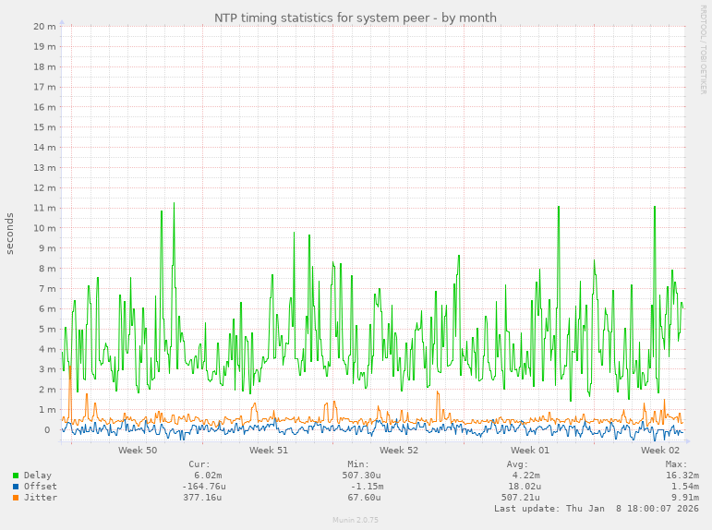Click the '11 m' y-axis tick label
The height and width of the screenshot is (530, 712).
click(44, 208)
